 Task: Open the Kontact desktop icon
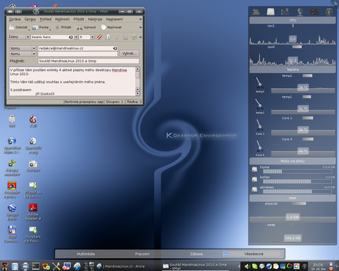(33, 163)
